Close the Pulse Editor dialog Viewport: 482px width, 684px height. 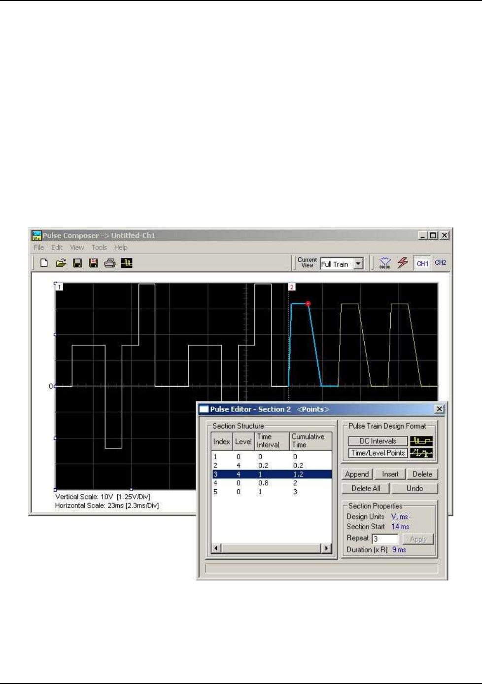(x=439, y=409)
